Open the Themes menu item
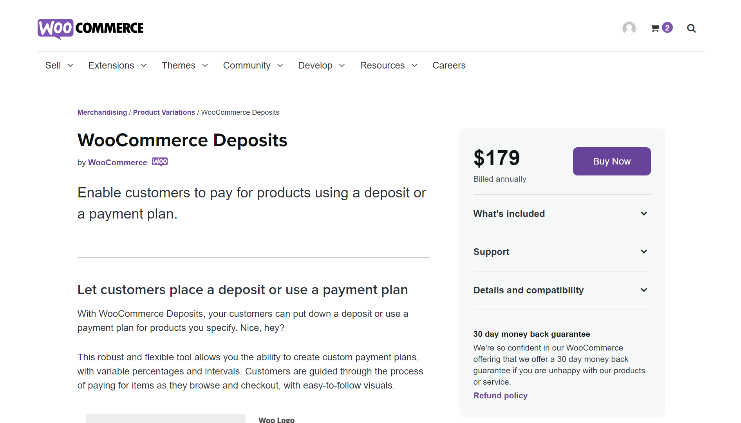The height and width of the screenshot is (423, 741). pyautogui.click(x=179, y=65)
